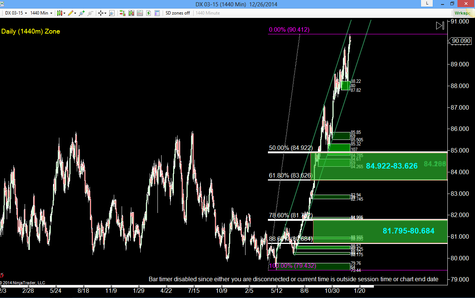Open the zoom frame magnifier tool
This screenshot has height=298, width=475.
tap(111, 13)
